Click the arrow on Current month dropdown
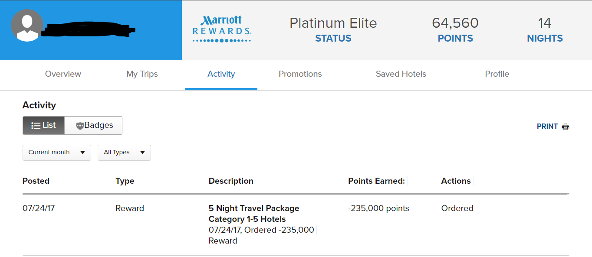592x257 pixels. pos(82,153)
